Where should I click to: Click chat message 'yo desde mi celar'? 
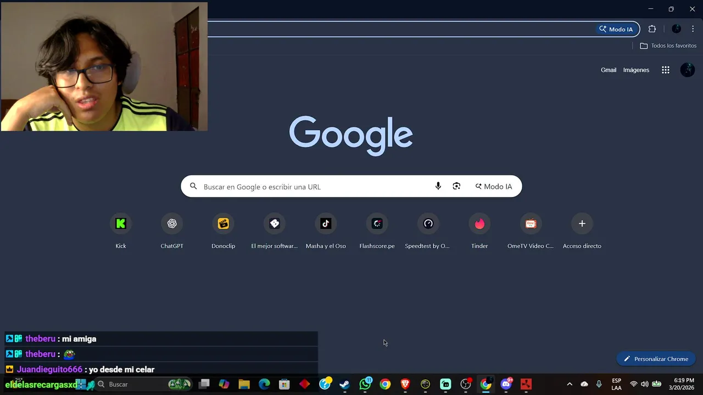coord(121,369)
